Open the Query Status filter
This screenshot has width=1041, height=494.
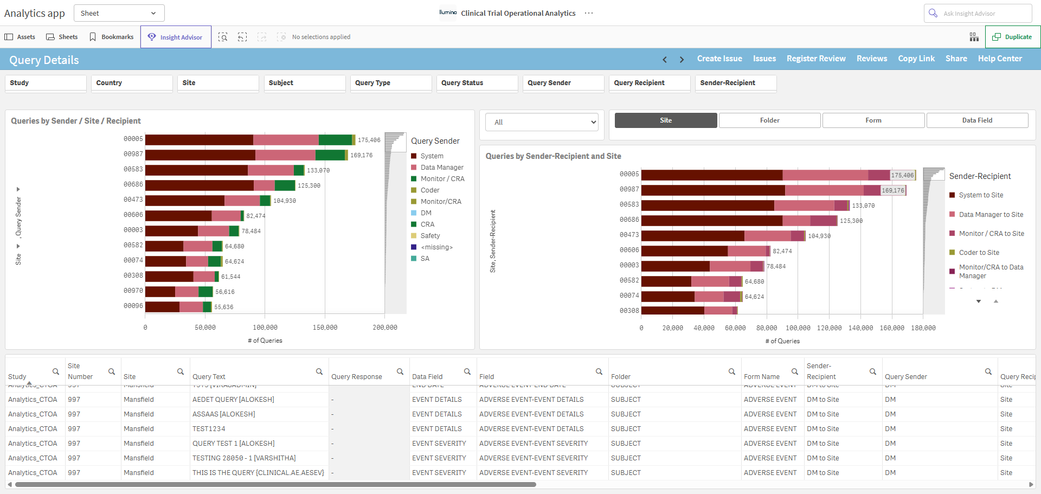[x=477, y=83]
